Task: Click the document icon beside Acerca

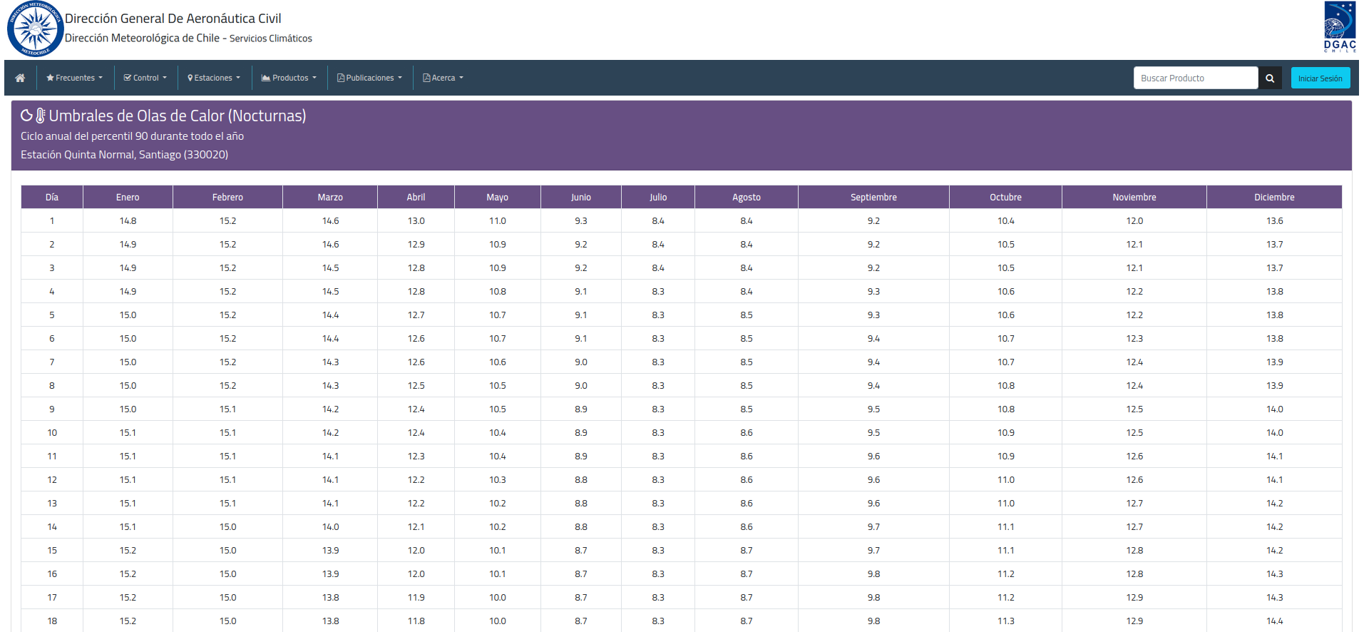Action: [426, 78]
